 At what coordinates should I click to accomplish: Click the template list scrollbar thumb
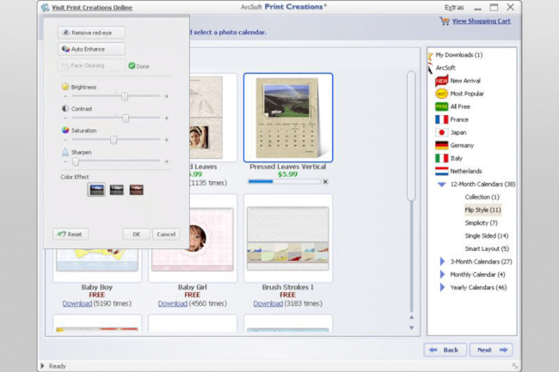click(x=411, y=136)
